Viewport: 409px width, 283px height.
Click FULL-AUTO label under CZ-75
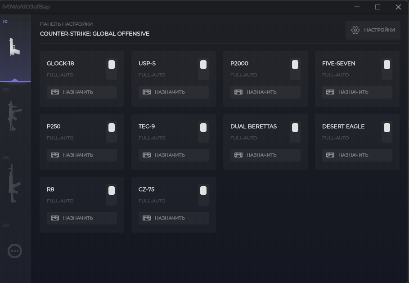coord(152,201)
